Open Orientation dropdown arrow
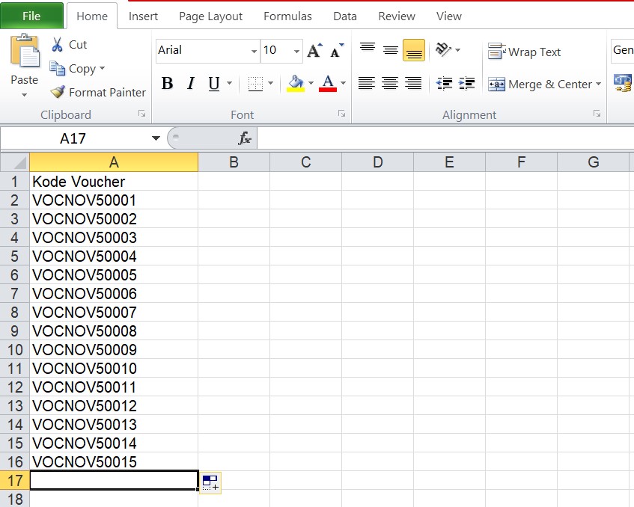 457,50
